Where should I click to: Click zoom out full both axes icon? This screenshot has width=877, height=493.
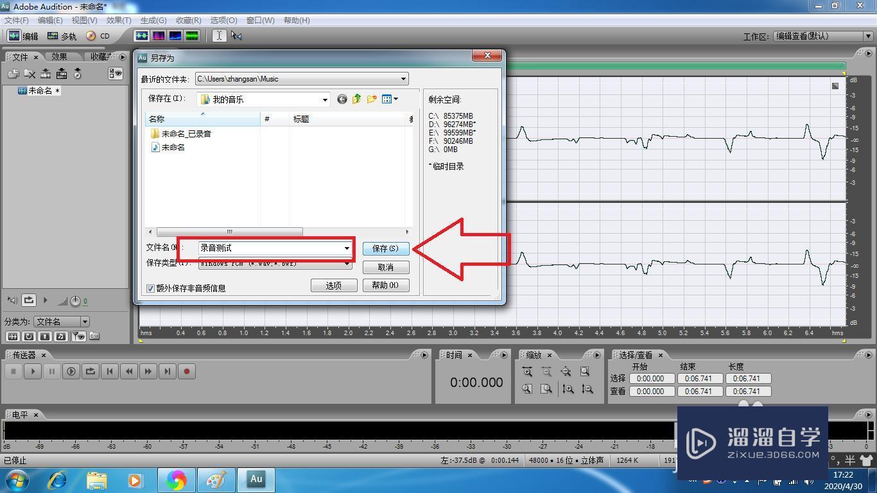tap(566, 372)
